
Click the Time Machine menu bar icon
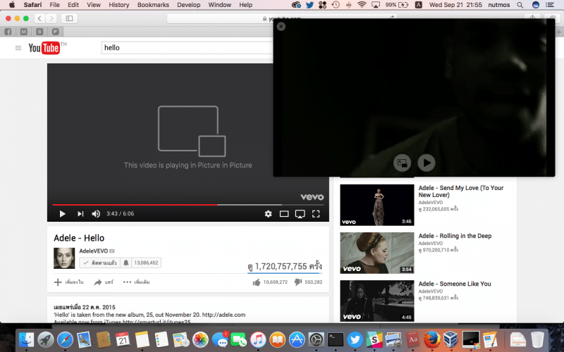336,5
